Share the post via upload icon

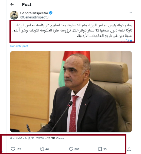(129, 149)
